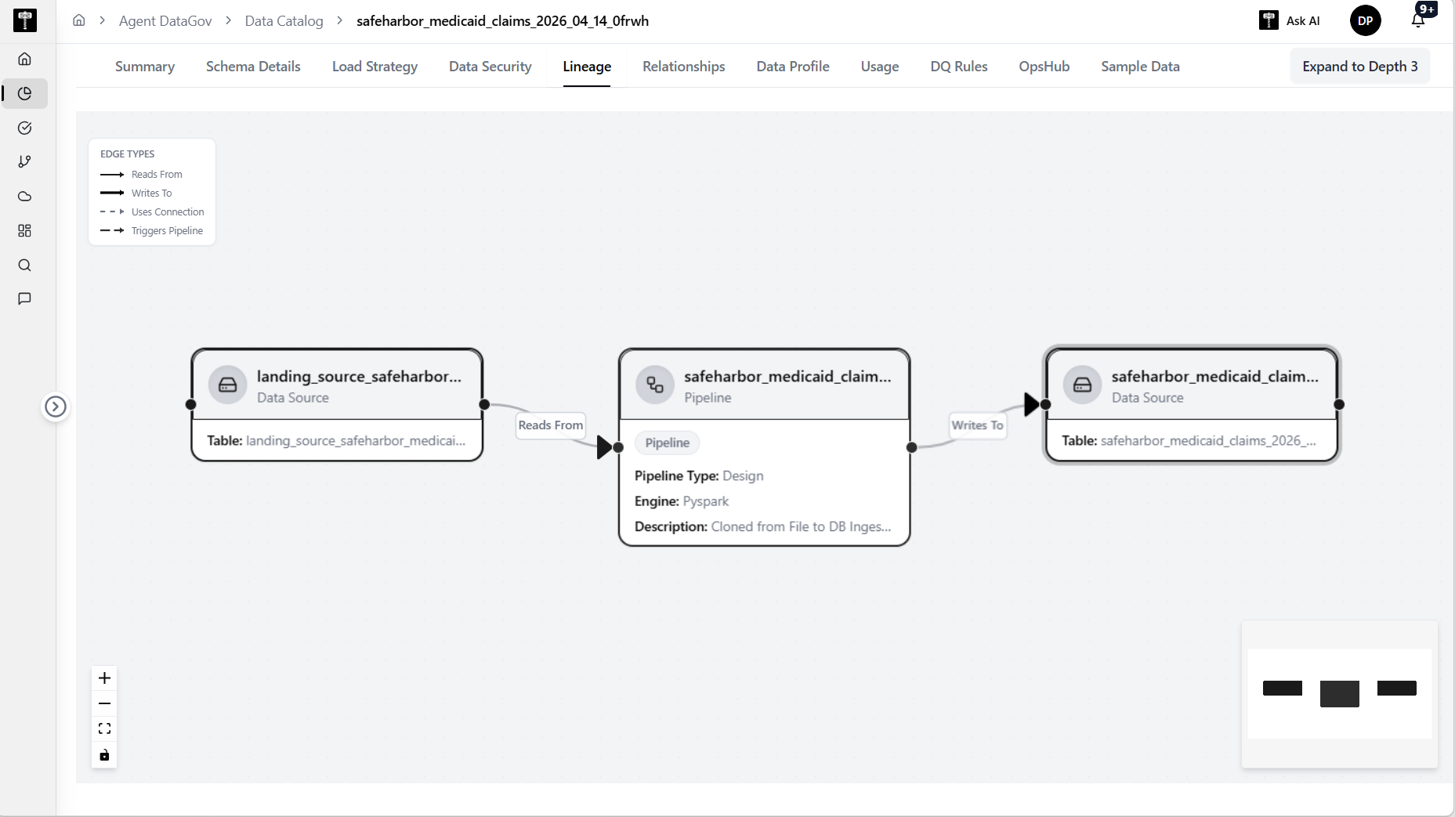The height and width of the screenshot is (817, 1455).
Task: Select the pie chart catalog icon in sidebar
Action: [25, 93]
